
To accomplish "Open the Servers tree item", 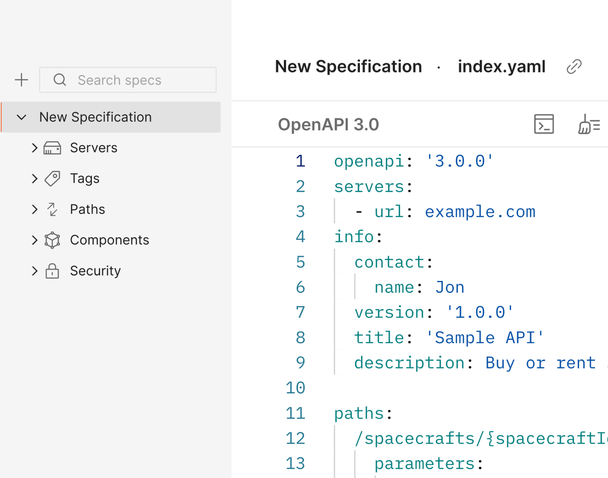I will pos(93,148).
